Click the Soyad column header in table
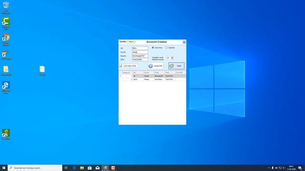 [x=148, y=73]
